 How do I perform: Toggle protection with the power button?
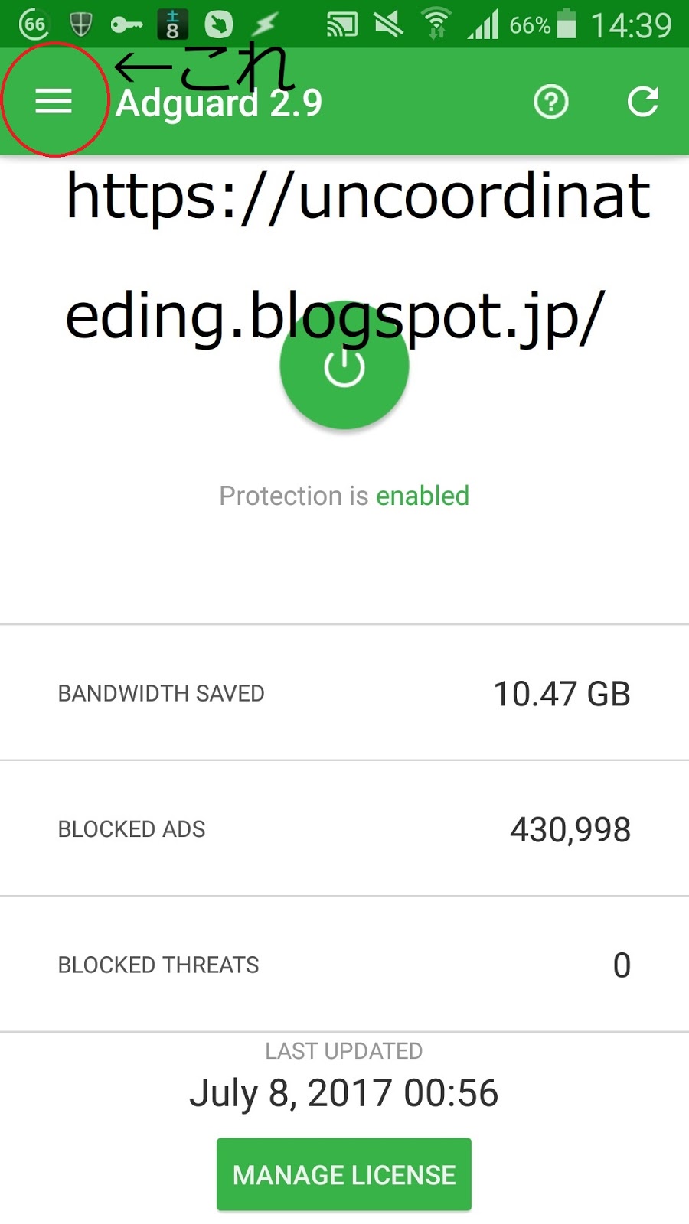point(344,368)
